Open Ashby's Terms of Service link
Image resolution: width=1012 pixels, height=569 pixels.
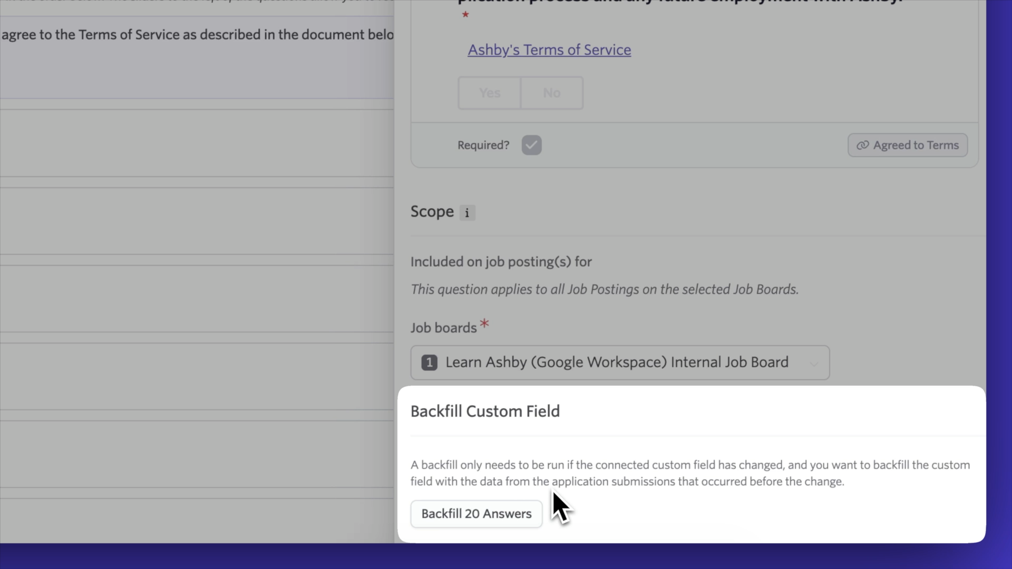(x=549, y=50)
